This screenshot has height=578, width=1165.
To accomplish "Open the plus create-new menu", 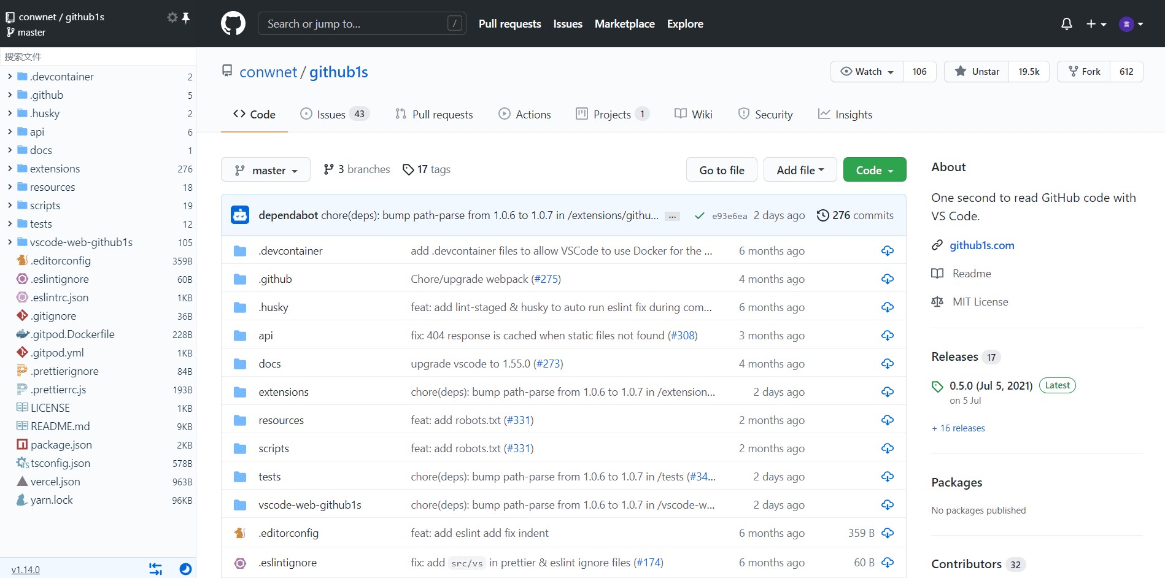I will point(1096,24).
